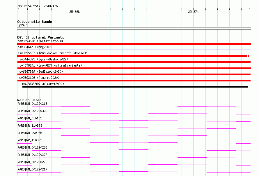Select the 3p24.2 band label

coord(23,25)
